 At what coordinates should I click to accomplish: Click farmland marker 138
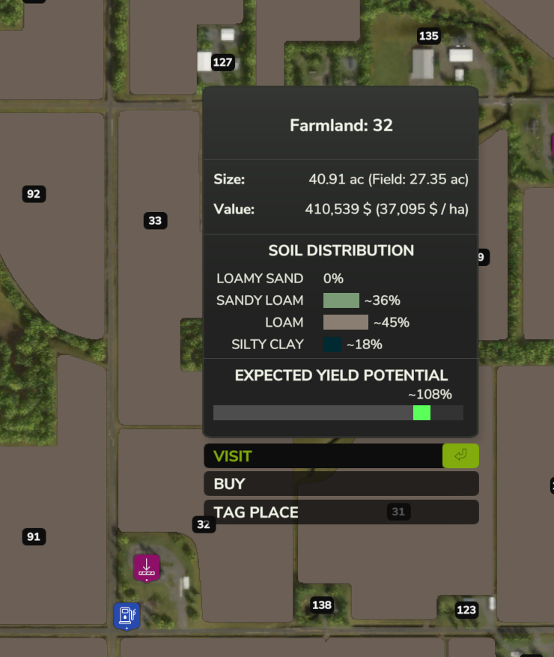click(x=322, y=605)
